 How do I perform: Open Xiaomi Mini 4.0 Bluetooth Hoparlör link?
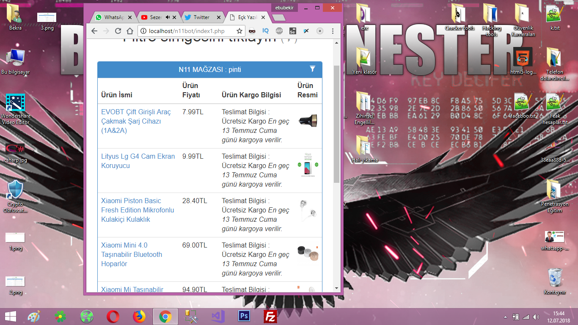tap(132, 254)
